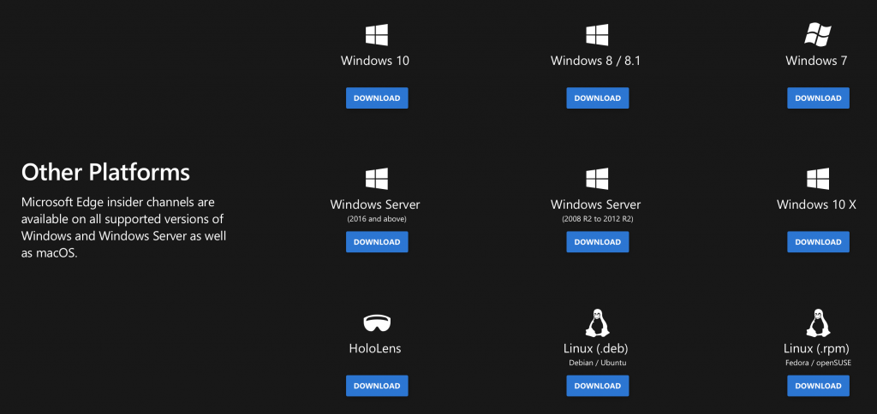Image resolution: width=877 pixels, height=414 pixels.
Task: Download for Windows Server 2016 and above
Action: coord(377,242)
